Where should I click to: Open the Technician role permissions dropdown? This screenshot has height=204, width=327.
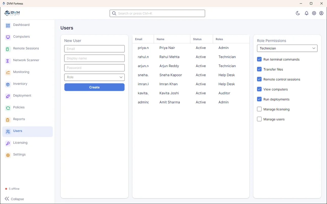[287, 48]
